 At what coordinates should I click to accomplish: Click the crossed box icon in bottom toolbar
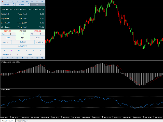pos(17,58)
